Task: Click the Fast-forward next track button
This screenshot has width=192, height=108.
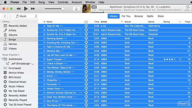Action: point(33,9)
